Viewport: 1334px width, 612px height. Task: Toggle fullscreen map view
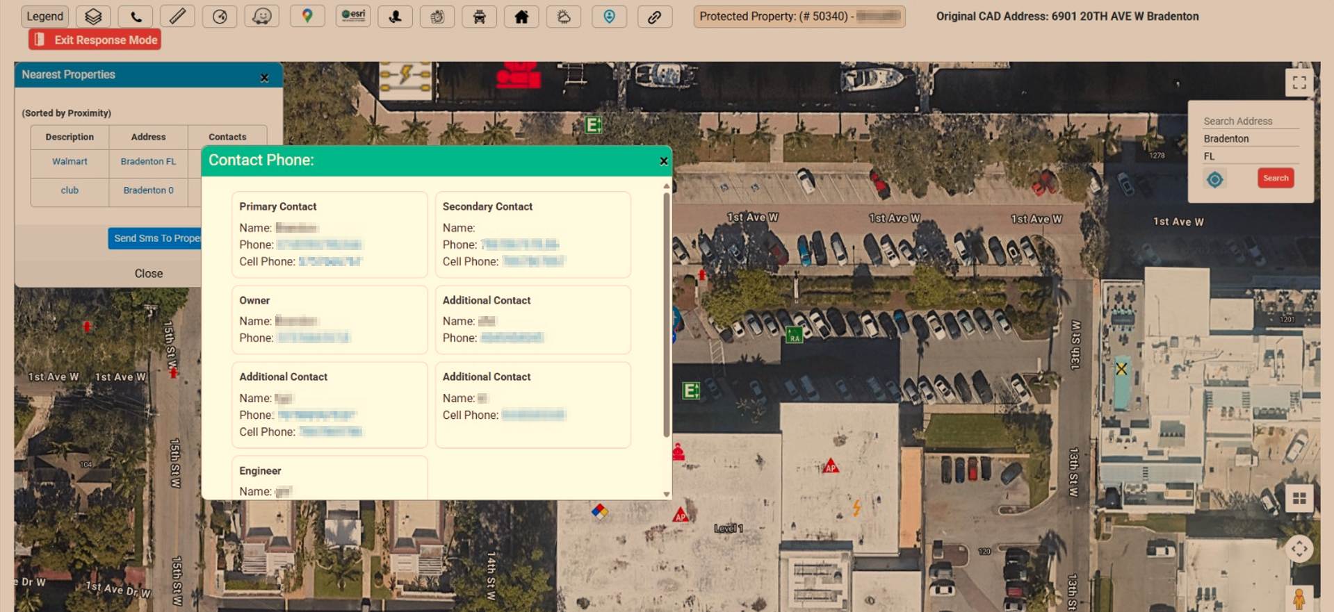[x=1299, y=83]
